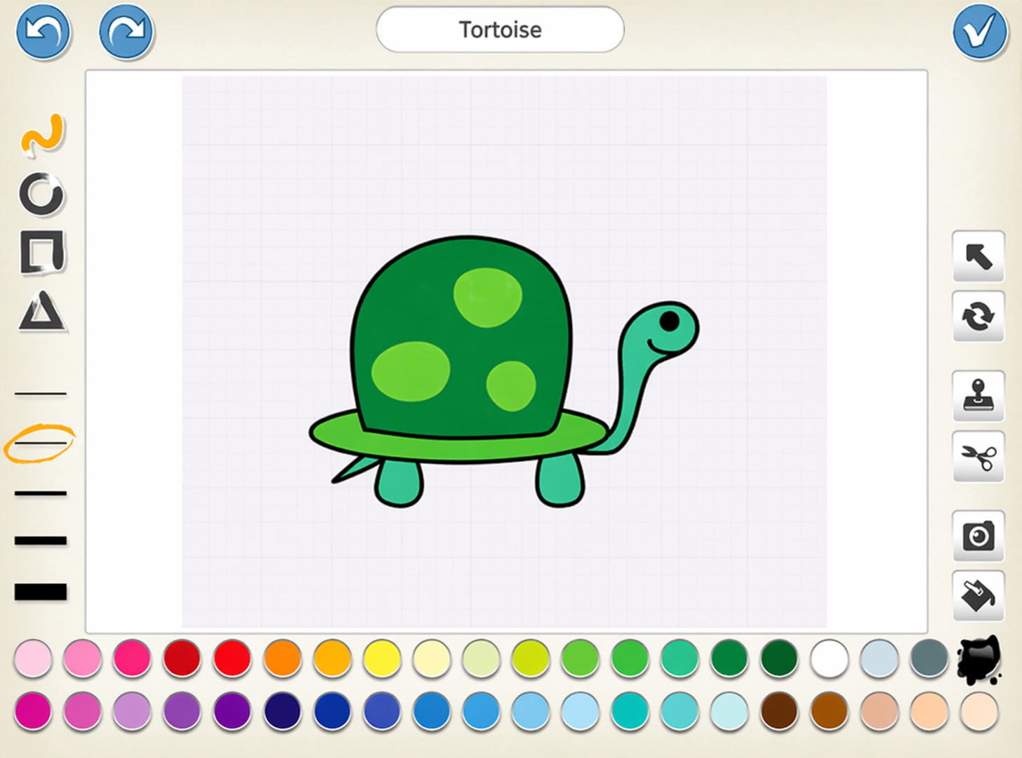
Task: Click the tortoise's pointed tail on canvas
Action: coord(355,469)
